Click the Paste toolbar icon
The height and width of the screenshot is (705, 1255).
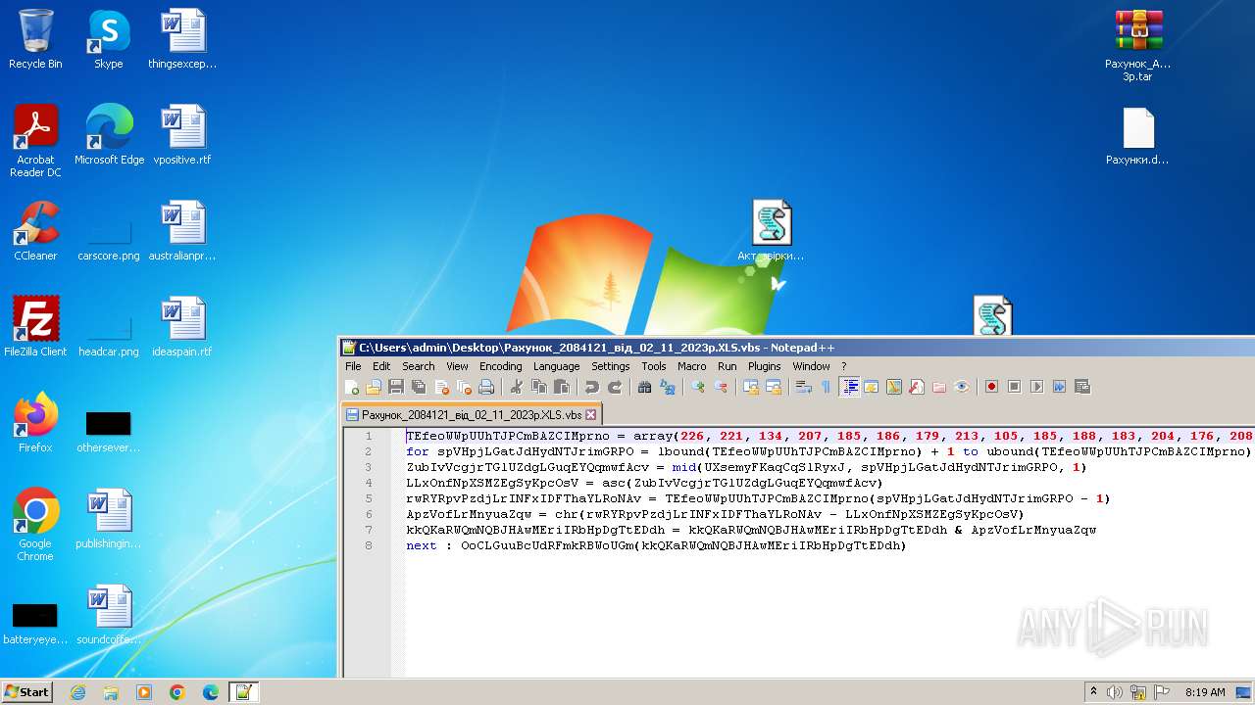click(562, 387)
